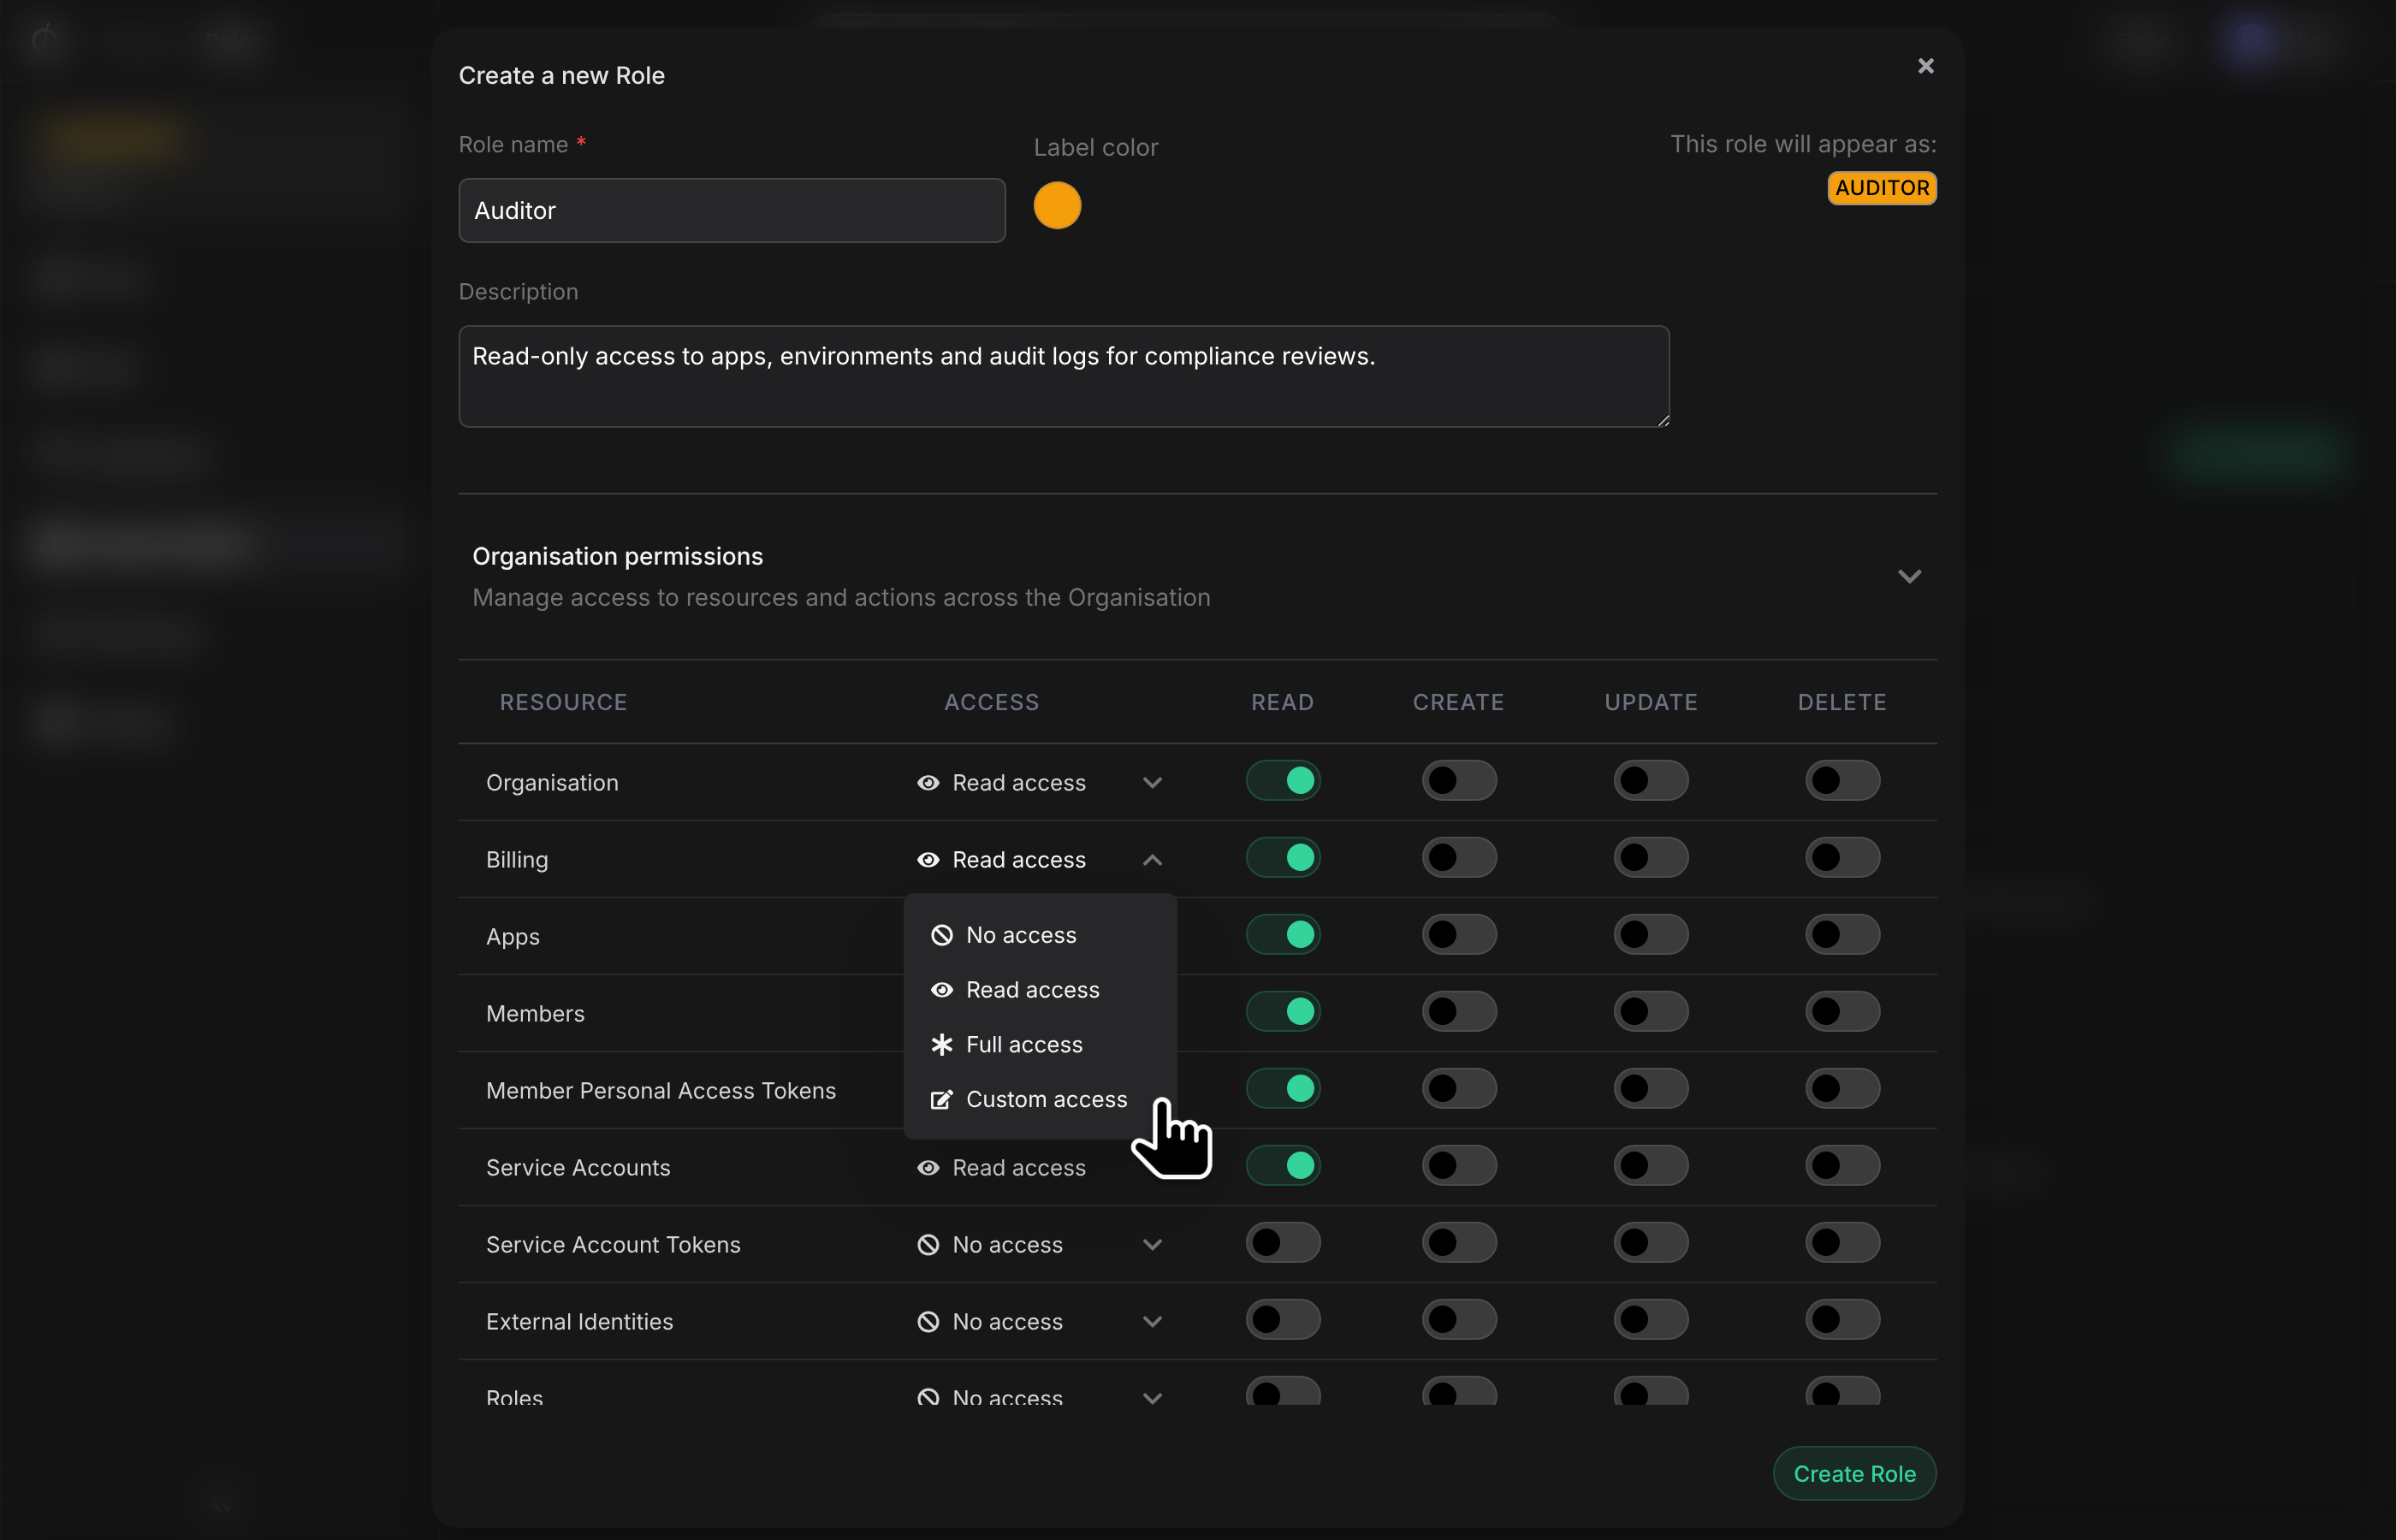Select Read access in the Billing dropdown menu
The image size is (2396, 1540).
pos(1040,989)
